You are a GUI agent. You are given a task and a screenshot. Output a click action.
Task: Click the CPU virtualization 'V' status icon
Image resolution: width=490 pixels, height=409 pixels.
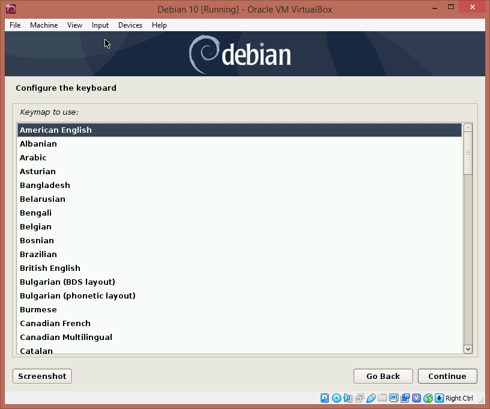(x=417, y=398)
